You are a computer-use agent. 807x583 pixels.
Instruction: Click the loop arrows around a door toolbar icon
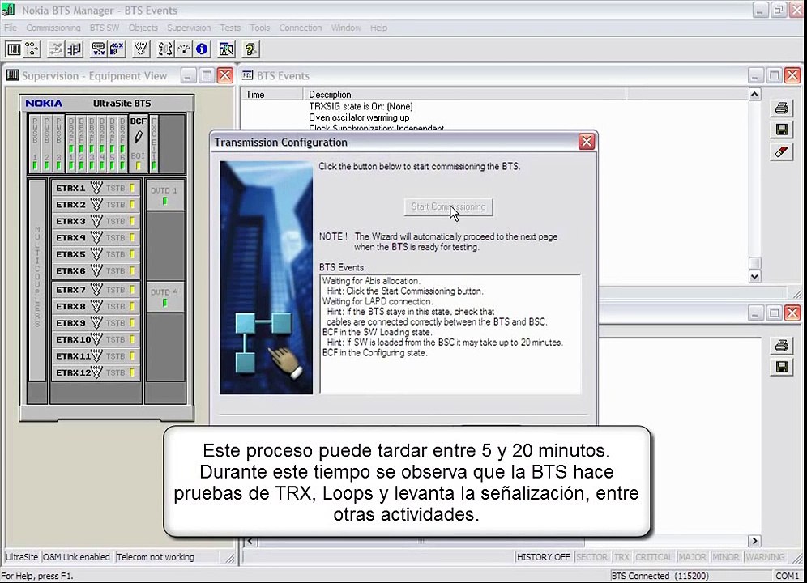[x=166, y=49]
